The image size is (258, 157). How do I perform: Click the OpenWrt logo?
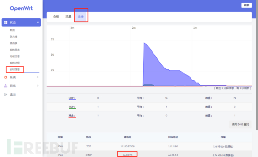pos(20,8)
